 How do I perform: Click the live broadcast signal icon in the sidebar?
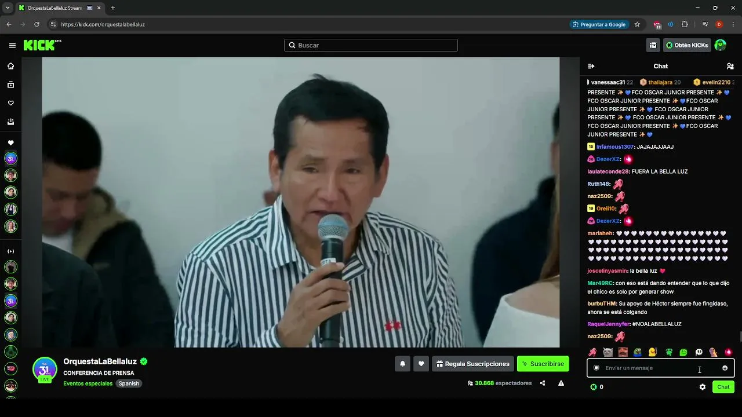(x=10, y=251)
